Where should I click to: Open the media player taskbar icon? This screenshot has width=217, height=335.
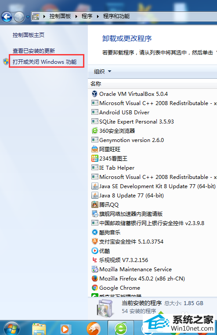point(65,328)
